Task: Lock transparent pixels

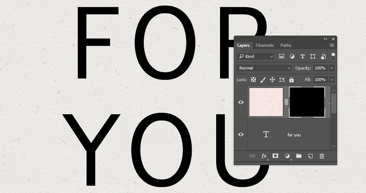Action: (253, 80)
